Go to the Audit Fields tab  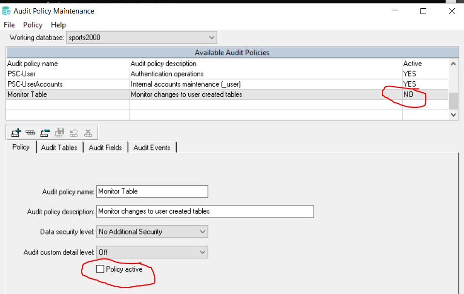(105, 147)
